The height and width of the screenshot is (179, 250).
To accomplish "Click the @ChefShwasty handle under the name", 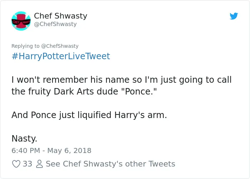I will [x=55, y=24].
